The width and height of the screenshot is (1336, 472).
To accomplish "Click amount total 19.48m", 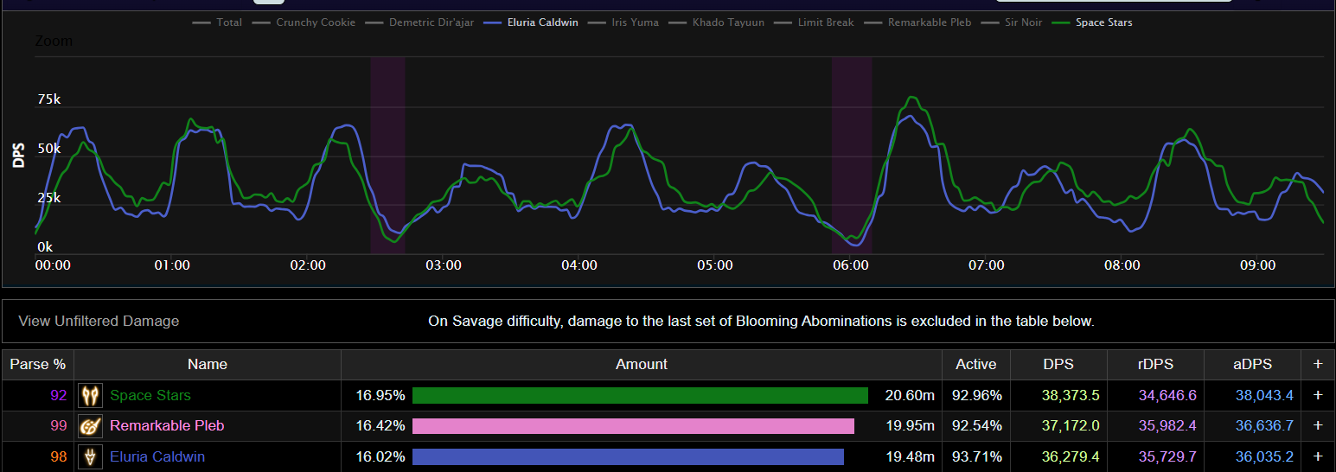I will (x=910, y=456).
